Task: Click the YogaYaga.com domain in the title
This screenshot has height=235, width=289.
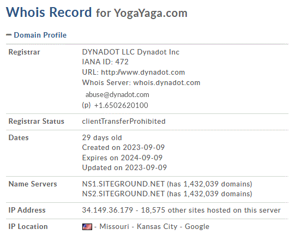Action: tap(150, 13)
